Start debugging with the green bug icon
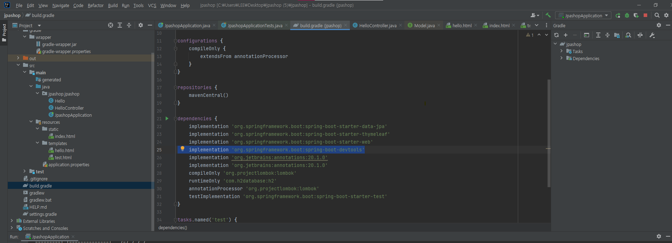 click(x=627, y=15)
